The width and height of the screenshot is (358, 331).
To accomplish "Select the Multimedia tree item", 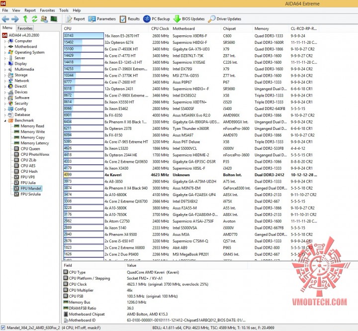I will pyautogui.click(x=24, y=69).
